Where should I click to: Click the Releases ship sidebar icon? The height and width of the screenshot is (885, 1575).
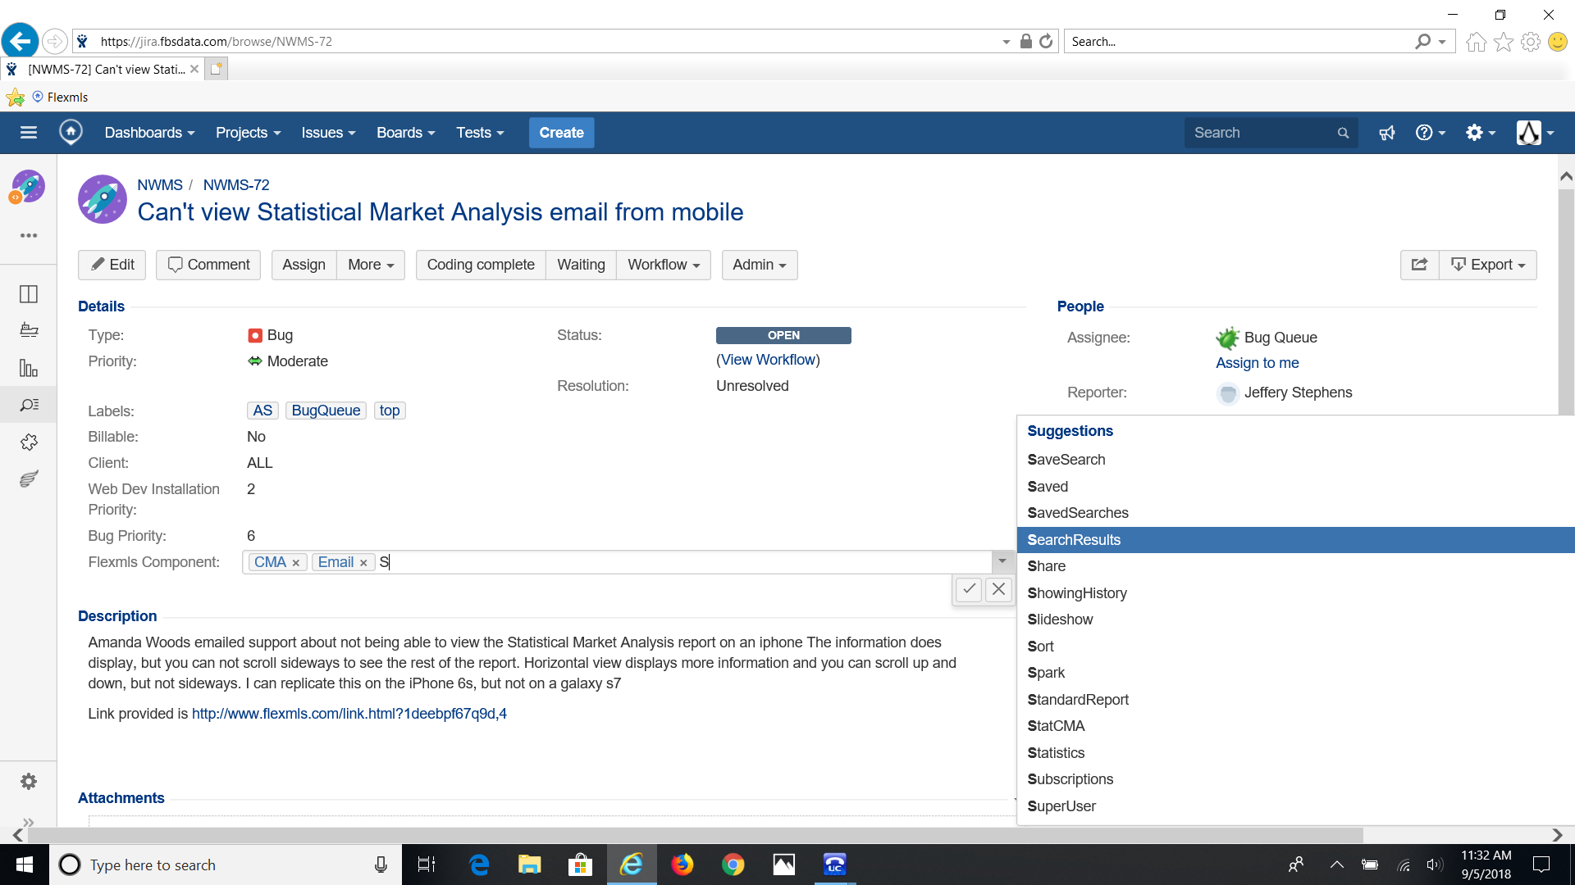click(x=29, y=330)
